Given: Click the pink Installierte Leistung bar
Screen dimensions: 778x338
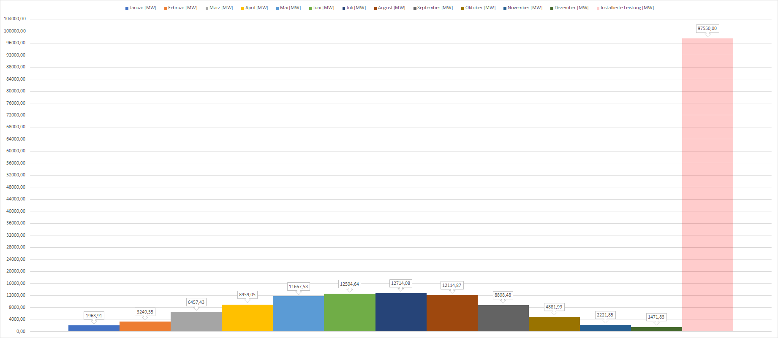Looking at the screenshot, I should click(x=707, y=185).
